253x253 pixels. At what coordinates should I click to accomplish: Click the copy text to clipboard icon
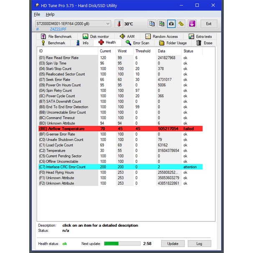coord(152,24)
